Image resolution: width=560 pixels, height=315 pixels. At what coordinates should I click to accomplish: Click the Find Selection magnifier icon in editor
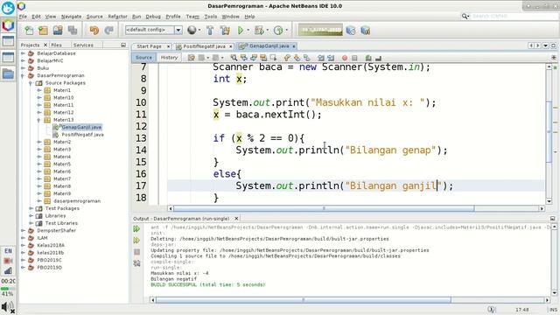click(234, 58)
